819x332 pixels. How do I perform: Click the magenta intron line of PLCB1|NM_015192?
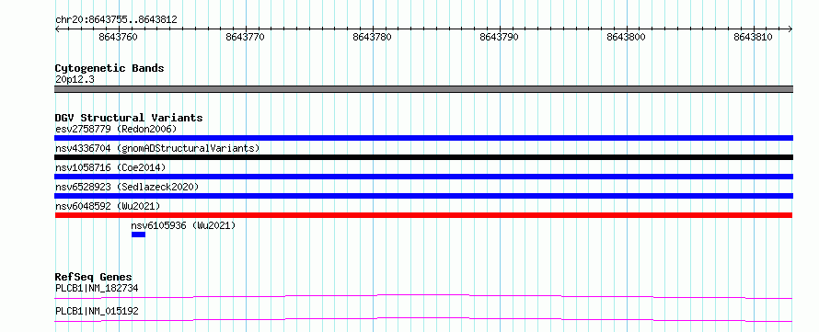[423, 319]
